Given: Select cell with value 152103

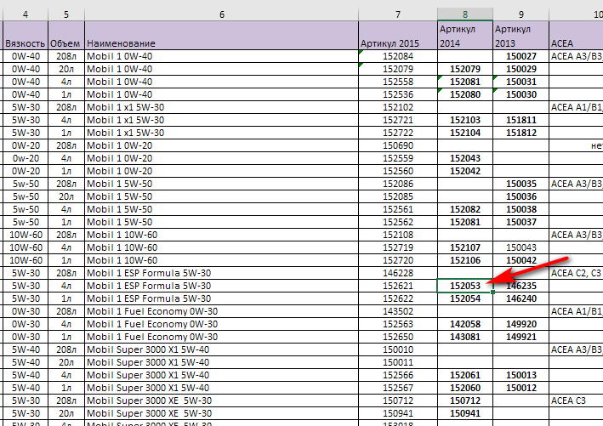Looking at the screenshot, I should (465, 120).
